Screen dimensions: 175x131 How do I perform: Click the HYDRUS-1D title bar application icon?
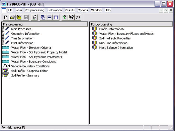[4, 4]
